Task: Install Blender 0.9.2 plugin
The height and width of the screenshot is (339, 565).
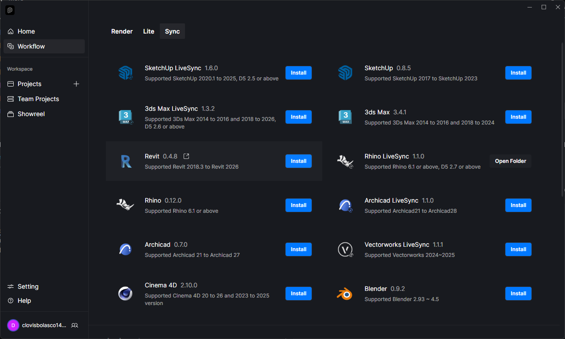Action: tap(518, 294)
